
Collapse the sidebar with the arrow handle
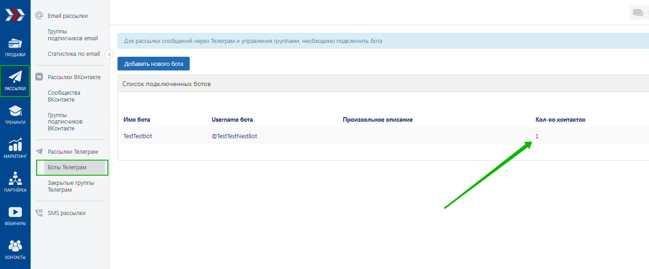pos(109,54)
